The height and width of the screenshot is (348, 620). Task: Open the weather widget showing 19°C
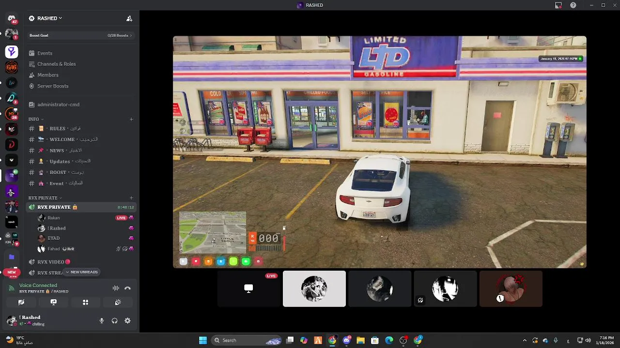pos(19,340)
